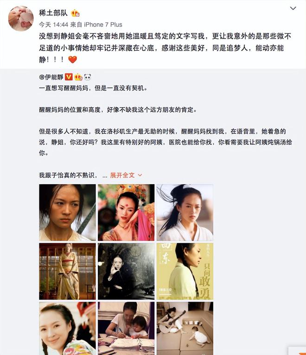Click the panda icon after 伊能静
This screenshot has height=355, width=306.
click(88, 77)
